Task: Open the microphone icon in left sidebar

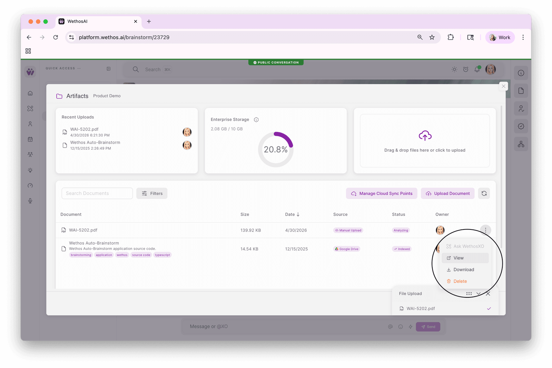Action: [30, 201]
